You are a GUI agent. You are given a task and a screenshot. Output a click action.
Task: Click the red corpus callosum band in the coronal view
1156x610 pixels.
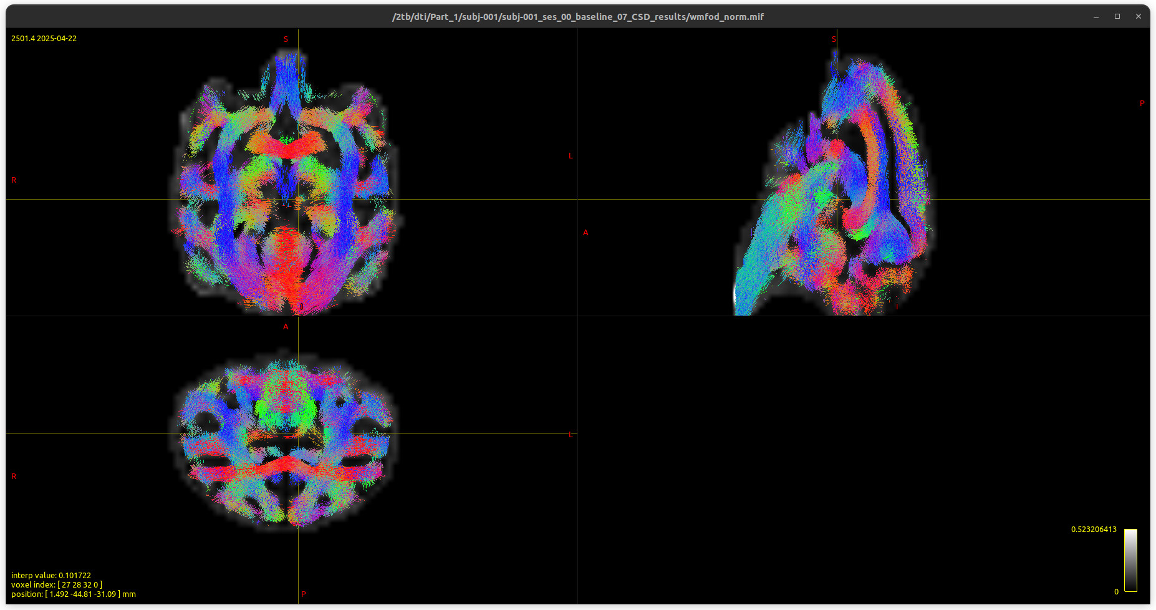(x=286, y=148)
